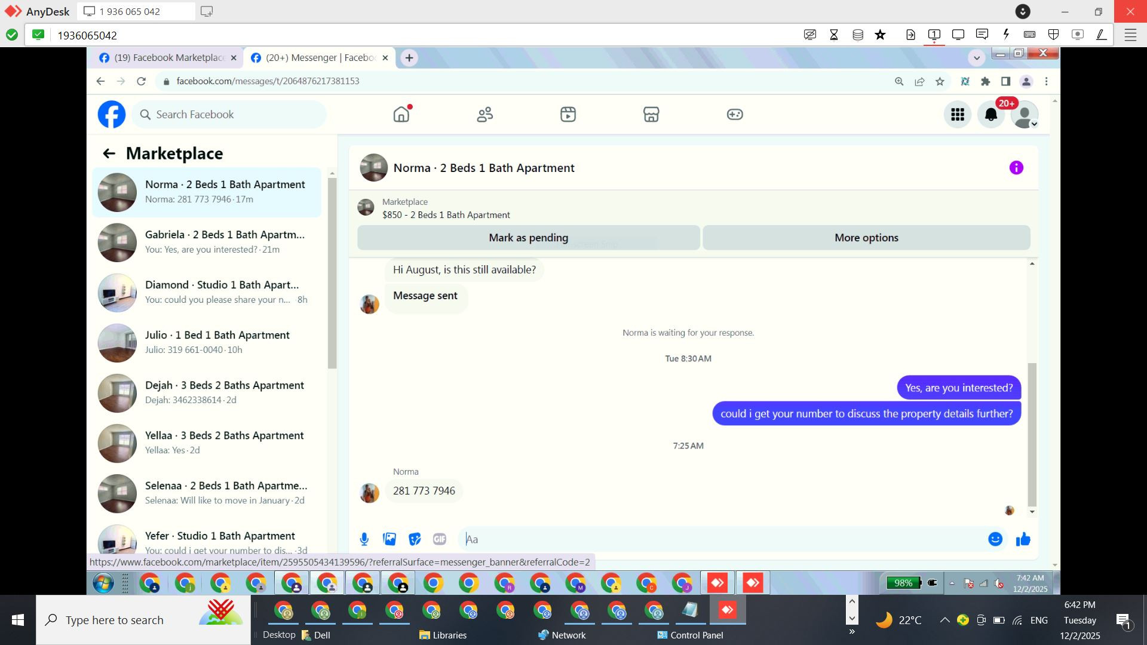The width and height of the screenshot is (1147, 645).
Task: Click More options button
Action: 866,238
